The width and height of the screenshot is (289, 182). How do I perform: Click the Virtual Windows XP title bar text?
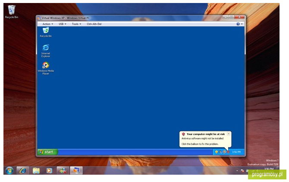coord(66,18)
